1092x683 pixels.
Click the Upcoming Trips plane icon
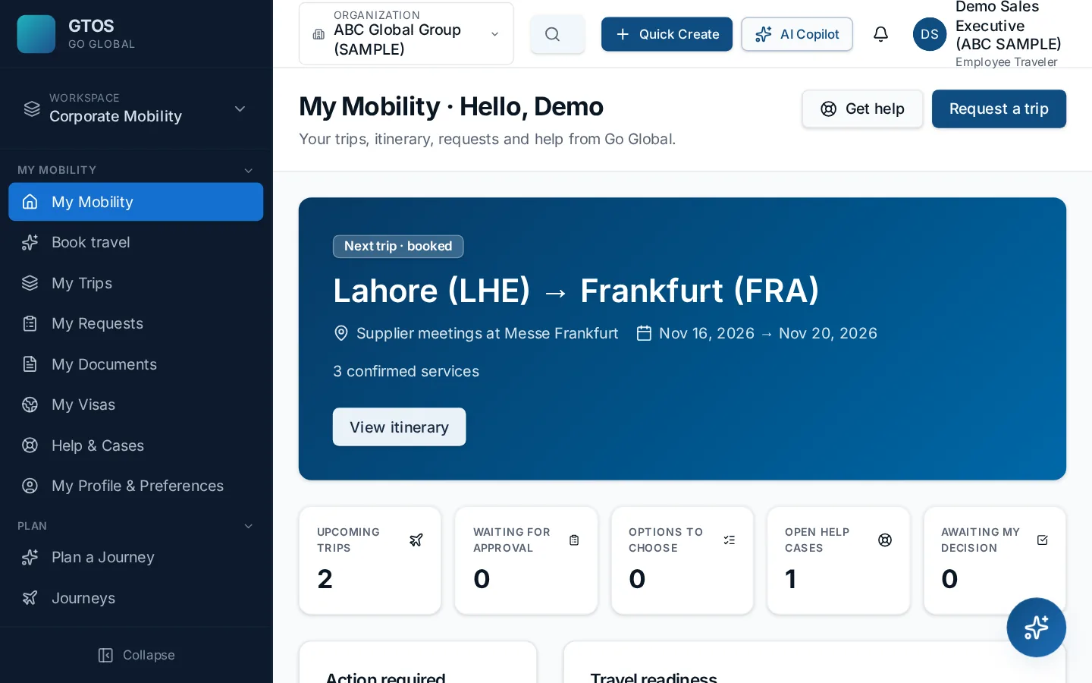pyautogui.click(x=416, y=540)
